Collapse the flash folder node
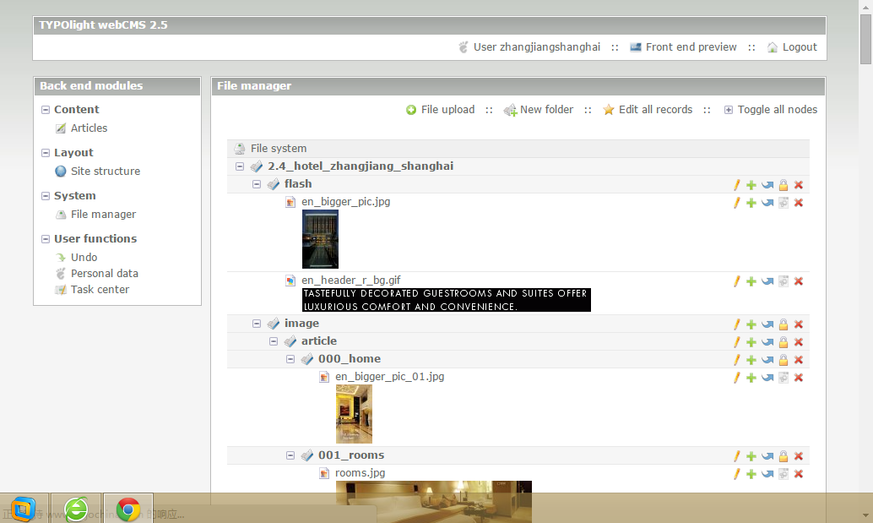Screen dimensions: 873x523 (x=256, y=184)
